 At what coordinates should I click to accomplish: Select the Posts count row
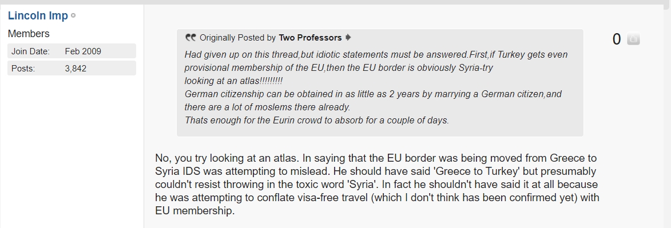tap(72, 68)
